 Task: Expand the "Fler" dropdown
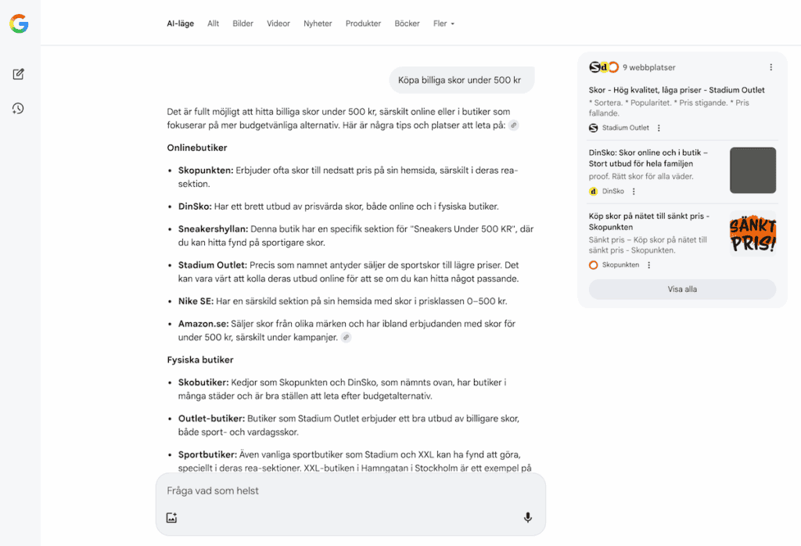(444, 23)
